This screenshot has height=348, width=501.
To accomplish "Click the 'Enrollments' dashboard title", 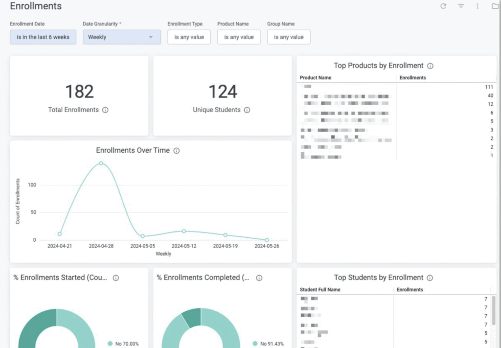I will [x=36, y=6].
